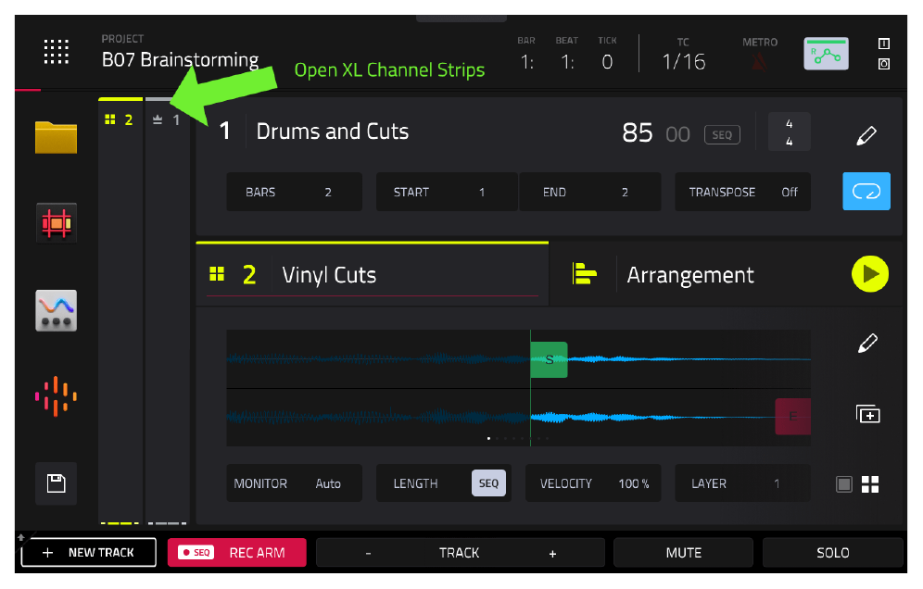Click the NEW TRACK button
This screenshot has height=589, width=923.
(x=89, y=553)
